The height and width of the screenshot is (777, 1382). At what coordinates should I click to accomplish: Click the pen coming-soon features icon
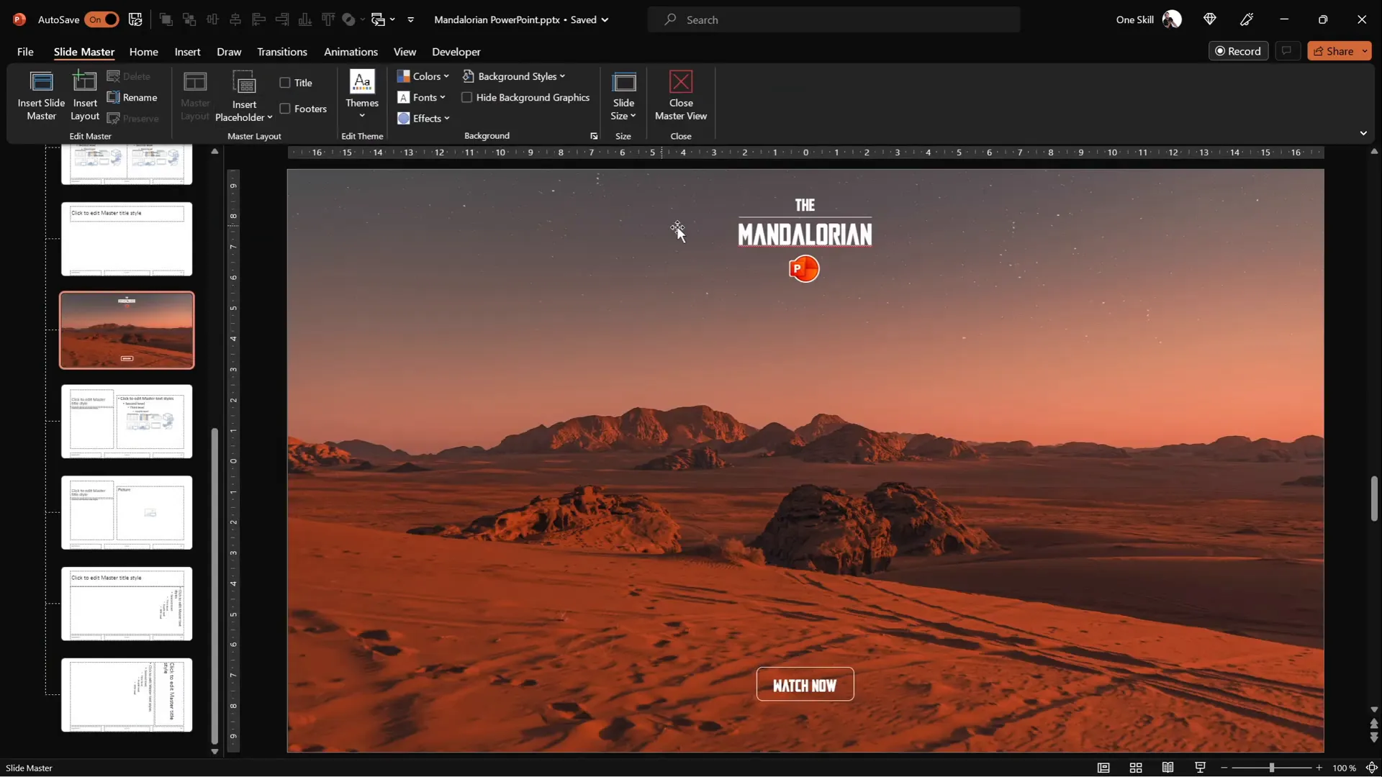[1247, 19]
